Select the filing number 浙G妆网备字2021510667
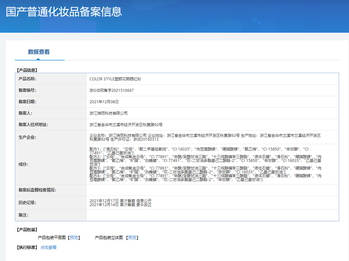The width and height of the screenshot is (349, 261). pyautogui.click(x=111, y=90)
